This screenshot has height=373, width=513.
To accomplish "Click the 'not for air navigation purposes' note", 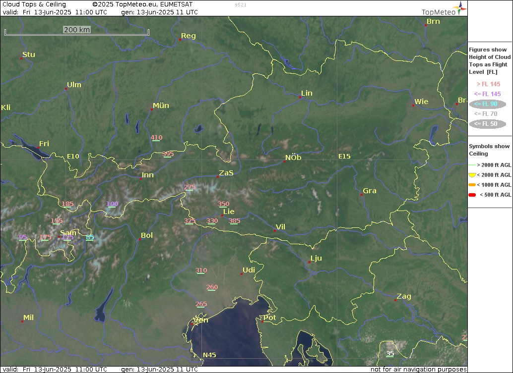I will 418,370.
